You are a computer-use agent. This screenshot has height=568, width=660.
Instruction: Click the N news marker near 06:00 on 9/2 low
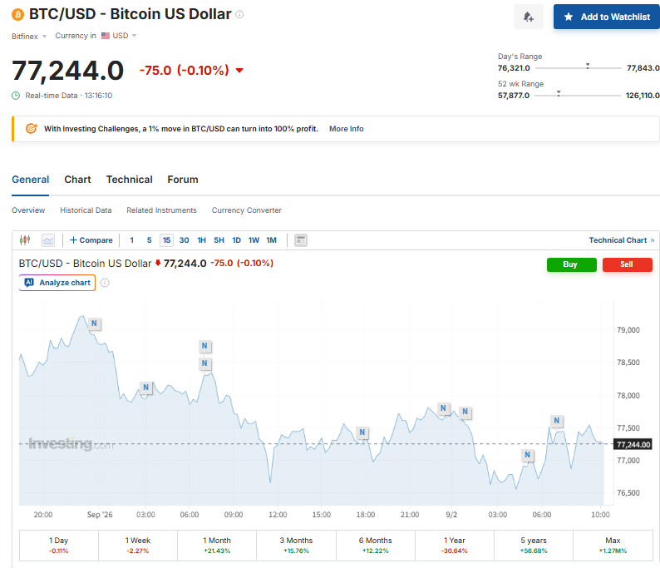coord(527,454)
